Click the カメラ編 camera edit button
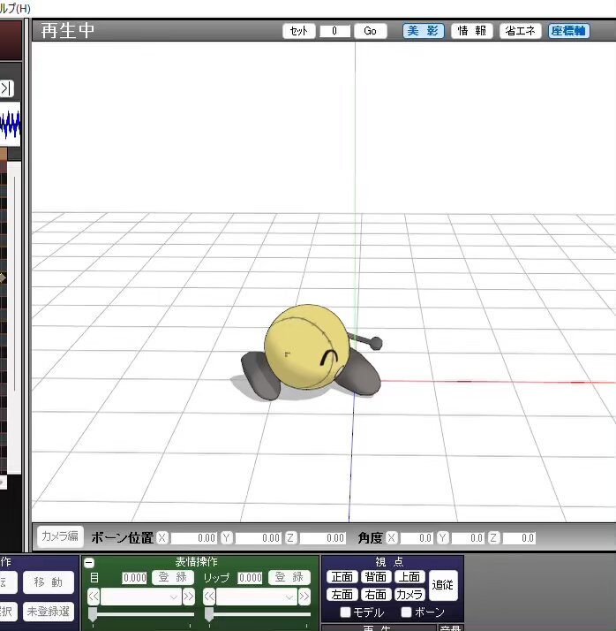 (x=60, y=536)
